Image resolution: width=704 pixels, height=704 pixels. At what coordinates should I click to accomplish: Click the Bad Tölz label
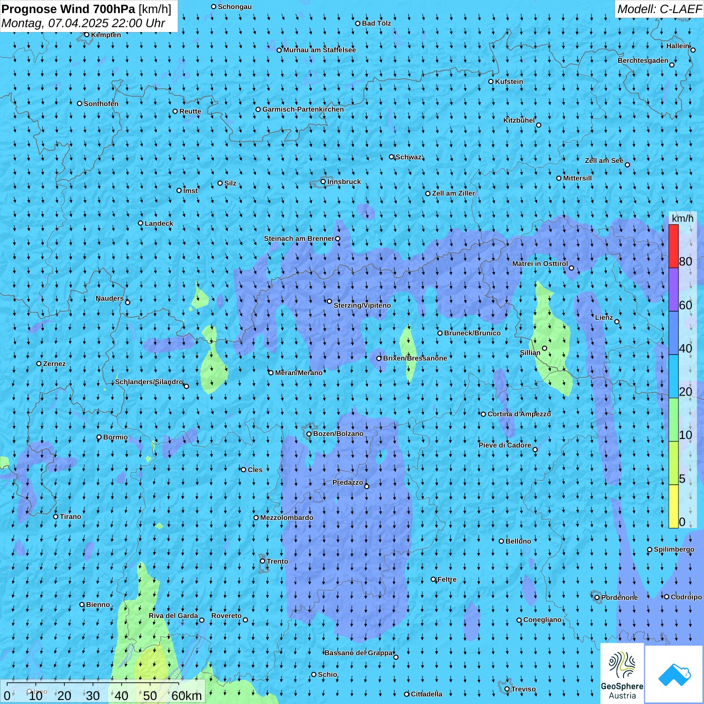point(376,23)
